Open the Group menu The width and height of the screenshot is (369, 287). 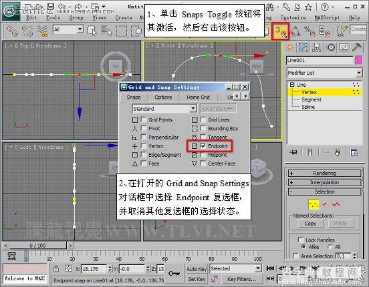[76, 17]
